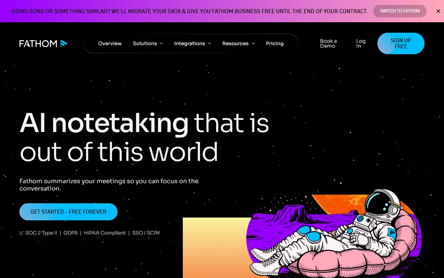Click Get Started - Free Forever

click(x=68, y=212)
